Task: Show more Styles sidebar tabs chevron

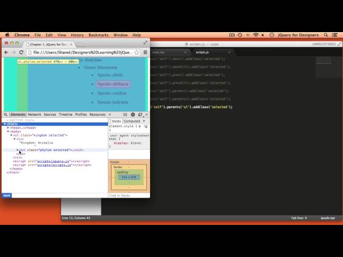Action: pyautogui.click(x=144, y=121)
